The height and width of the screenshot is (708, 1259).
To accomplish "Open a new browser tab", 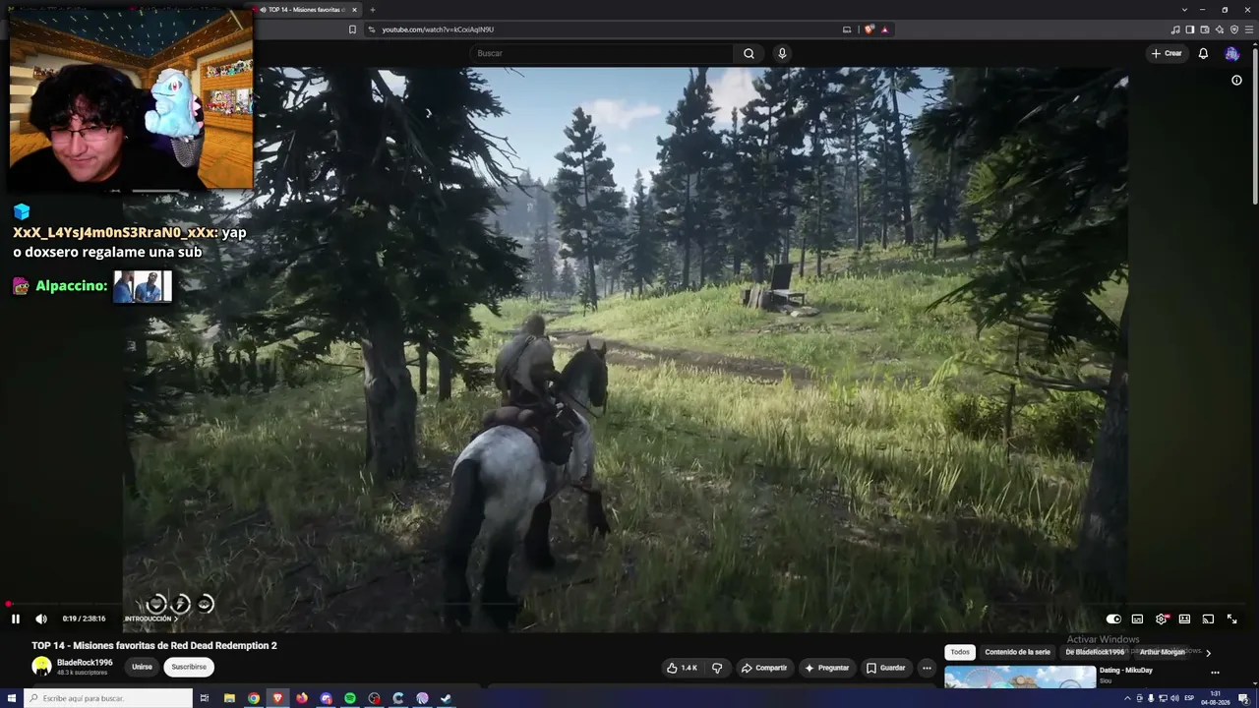I will click(x=372, y=10).
